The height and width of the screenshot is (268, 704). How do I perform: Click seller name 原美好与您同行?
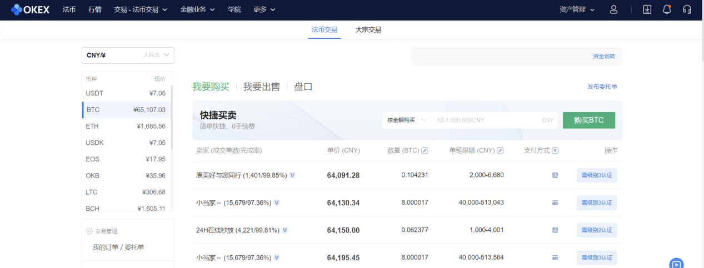(218, 175)
